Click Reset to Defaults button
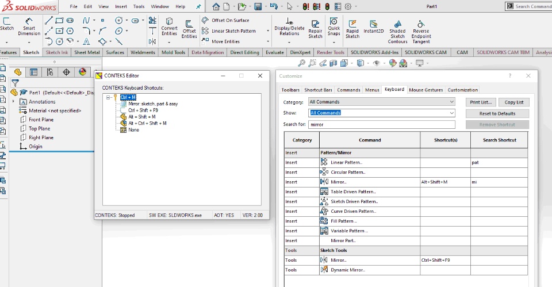Image resolution: width=552 pixels, height=287 pixels. (497, 113)
